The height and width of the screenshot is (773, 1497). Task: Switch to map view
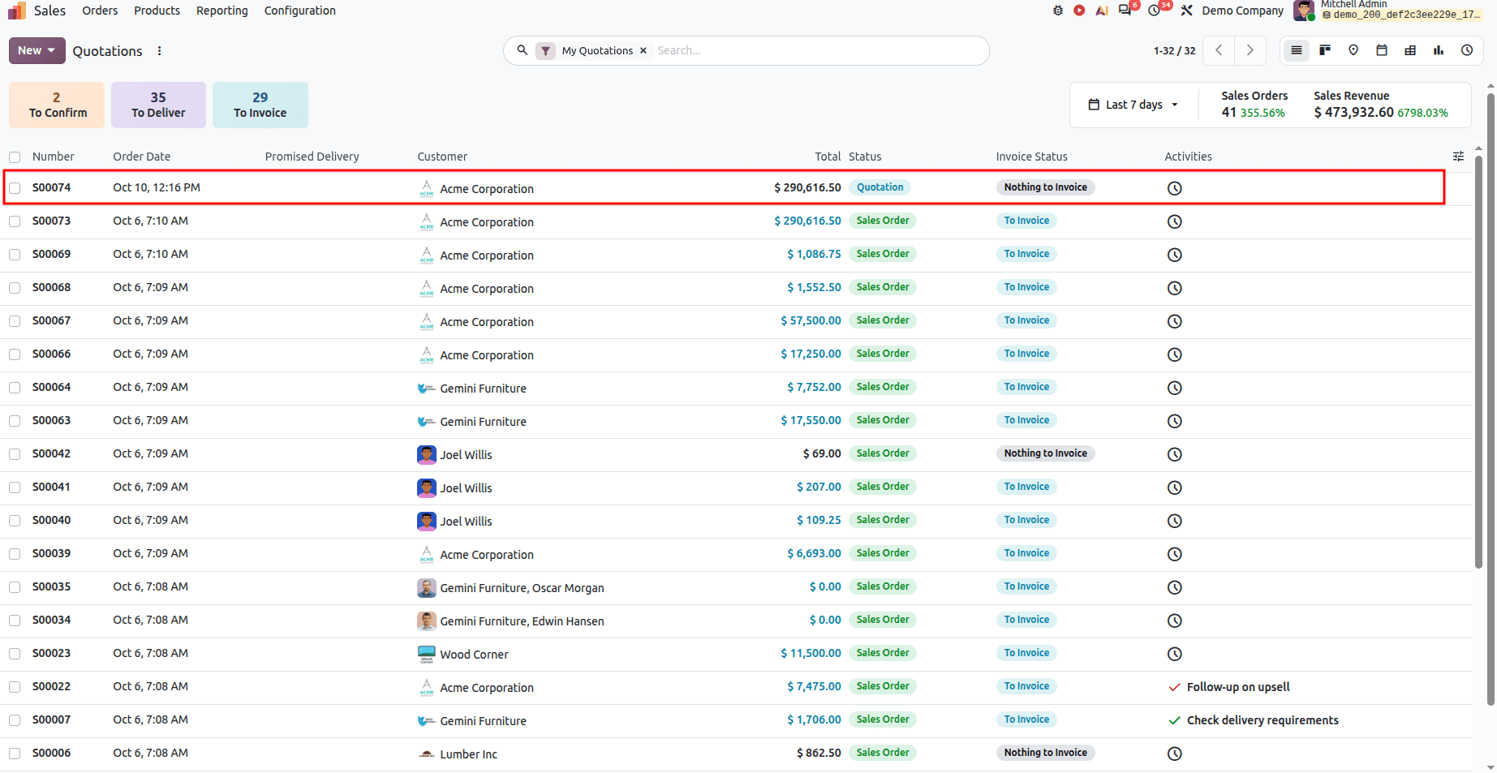pyautogui.click(x=1353, y=50)
